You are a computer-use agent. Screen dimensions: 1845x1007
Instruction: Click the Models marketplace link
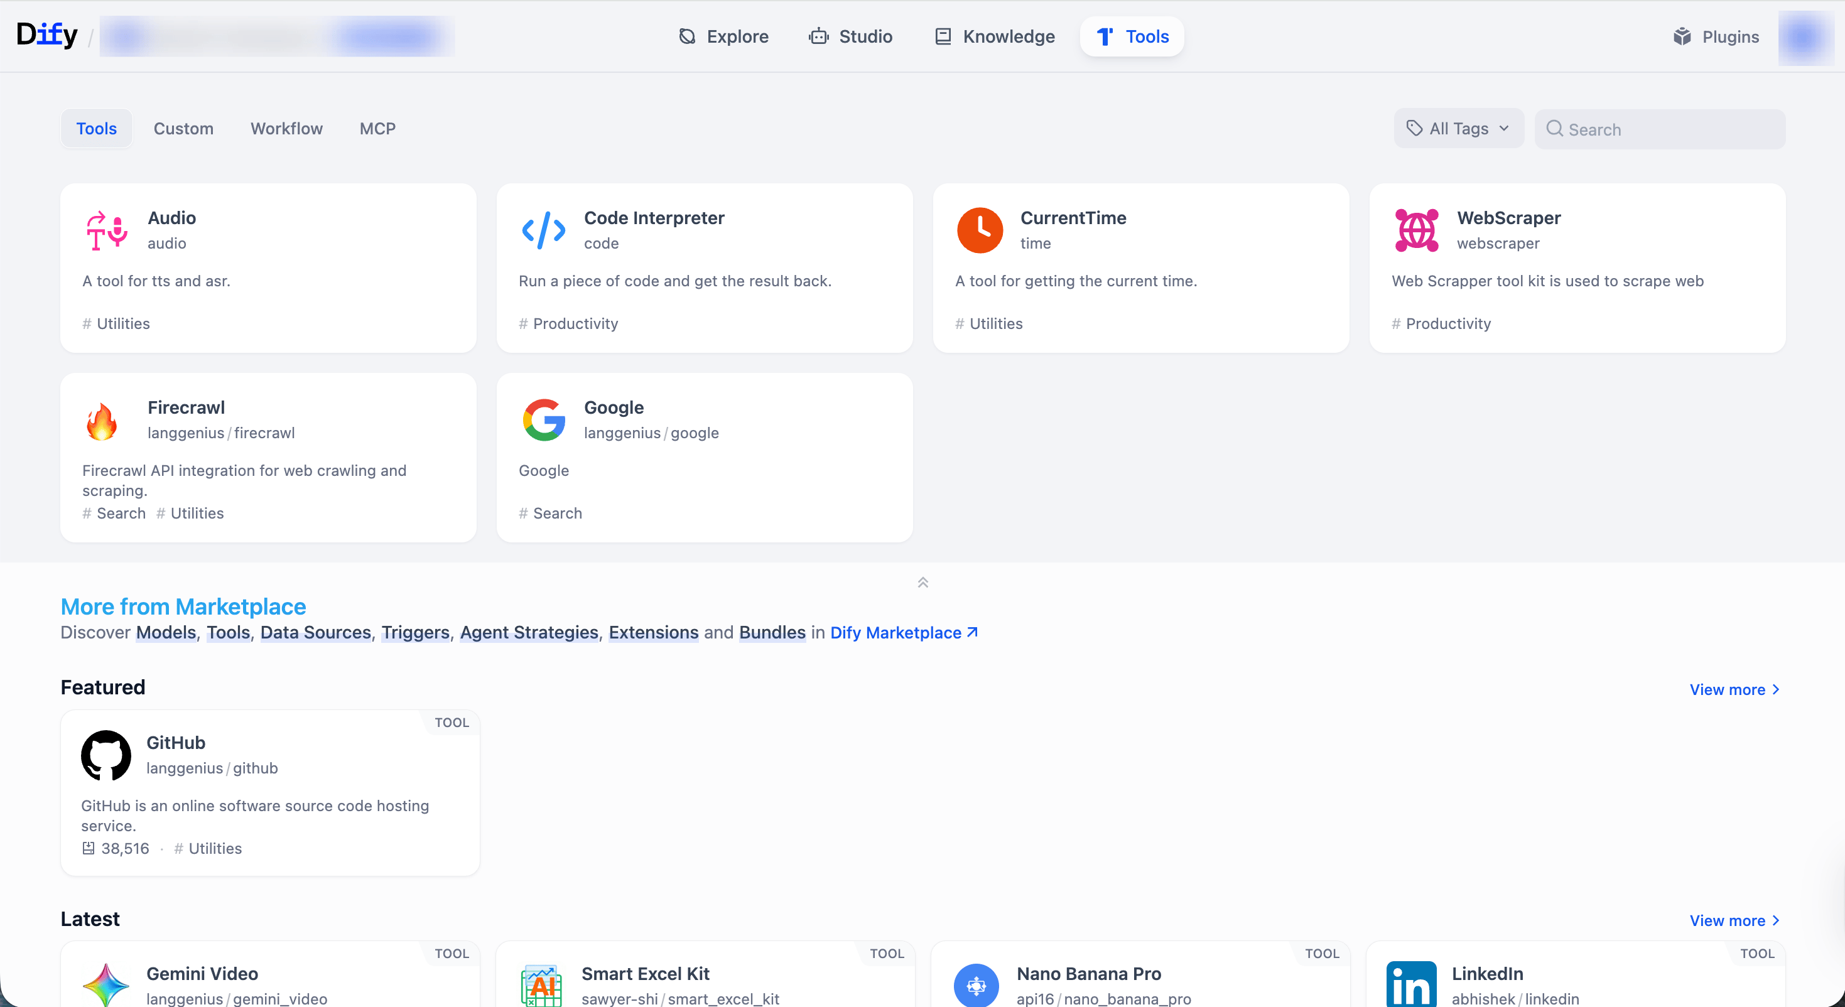(x=166, y=632)
